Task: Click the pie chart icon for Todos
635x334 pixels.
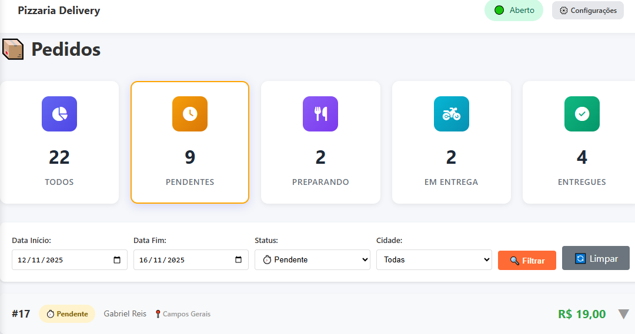Action: 59,114
